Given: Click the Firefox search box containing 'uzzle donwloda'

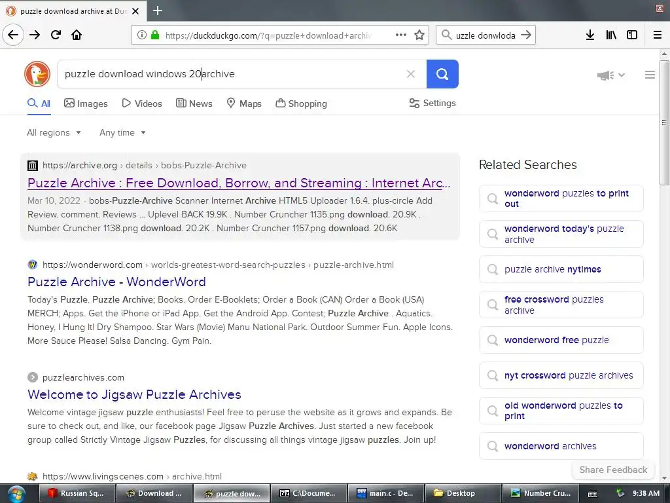Looking at the screenshot, I should coord(485,35).
